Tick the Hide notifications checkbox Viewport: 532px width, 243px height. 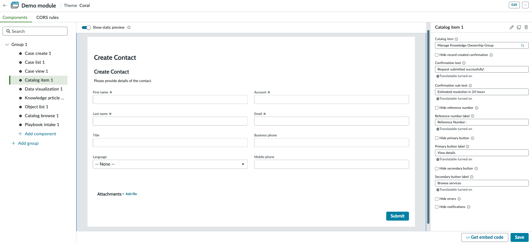tap(437, 207)
